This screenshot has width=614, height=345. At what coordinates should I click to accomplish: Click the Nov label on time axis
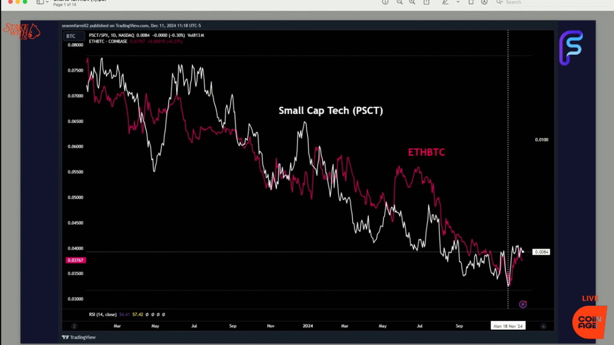(271, 326)
